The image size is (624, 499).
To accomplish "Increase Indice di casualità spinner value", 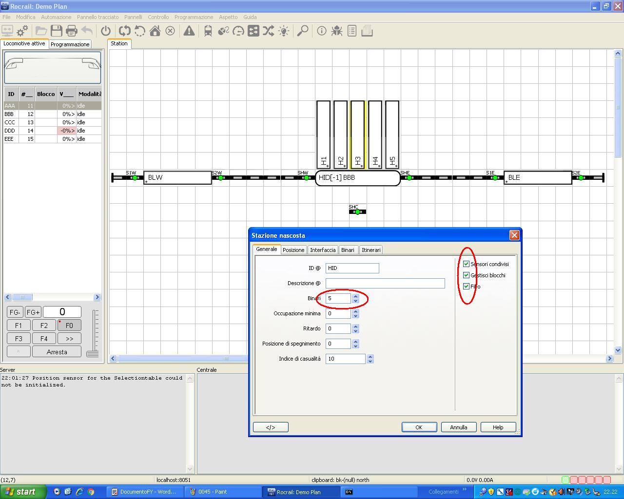I will (x=370, y=356).
